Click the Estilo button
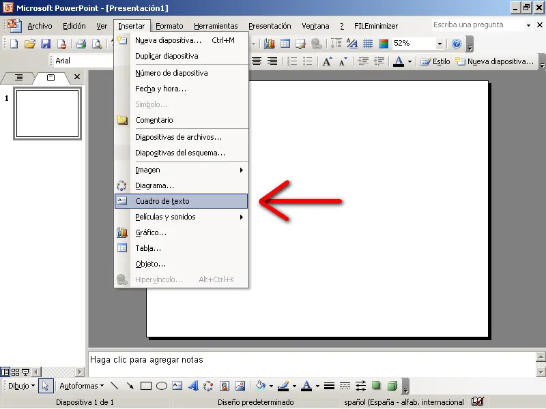546x409 pixels. coord(435,61)
